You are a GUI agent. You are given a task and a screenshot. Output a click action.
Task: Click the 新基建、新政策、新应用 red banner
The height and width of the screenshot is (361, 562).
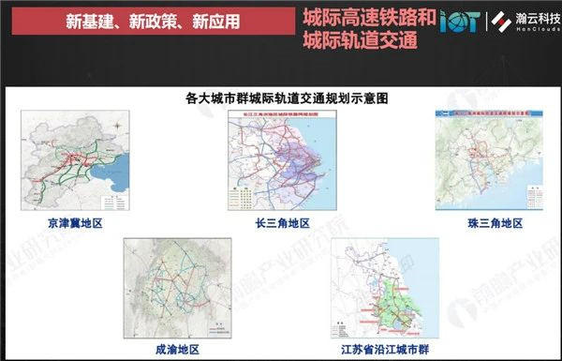point(153,22)
